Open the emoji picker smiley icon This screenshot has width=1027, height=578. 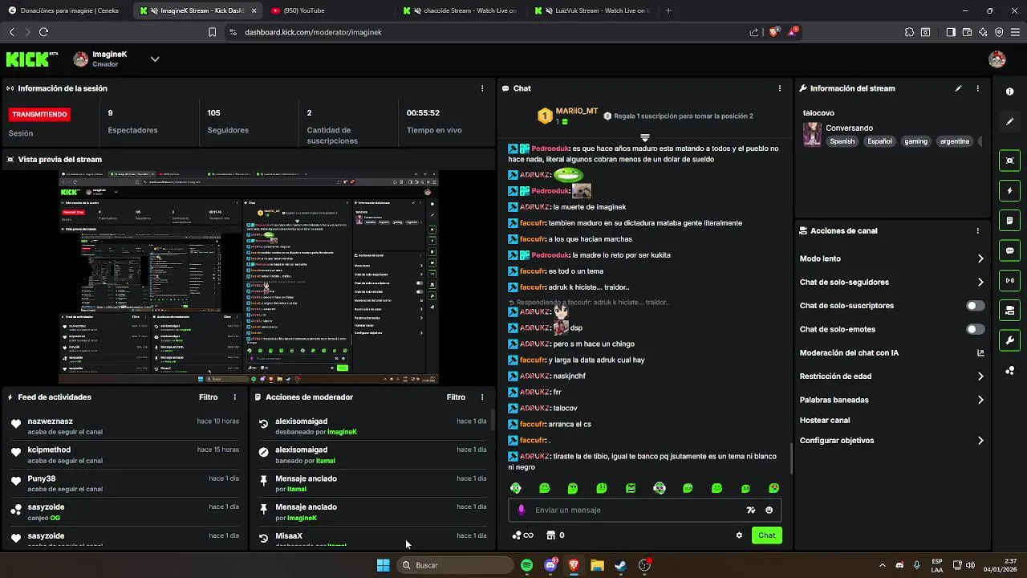(769, 510)
